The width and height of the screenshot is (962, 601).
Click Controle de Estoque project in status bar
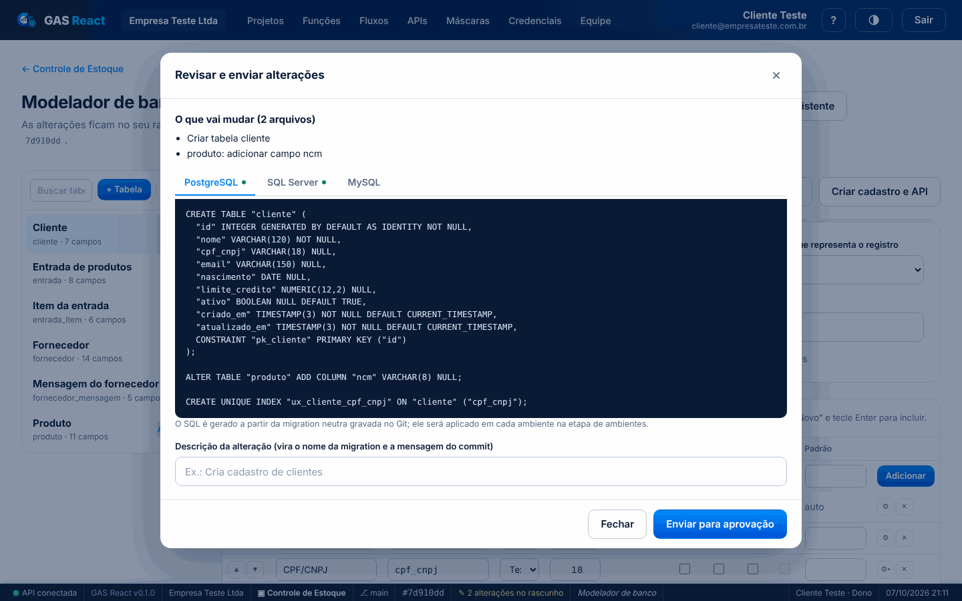301,593
